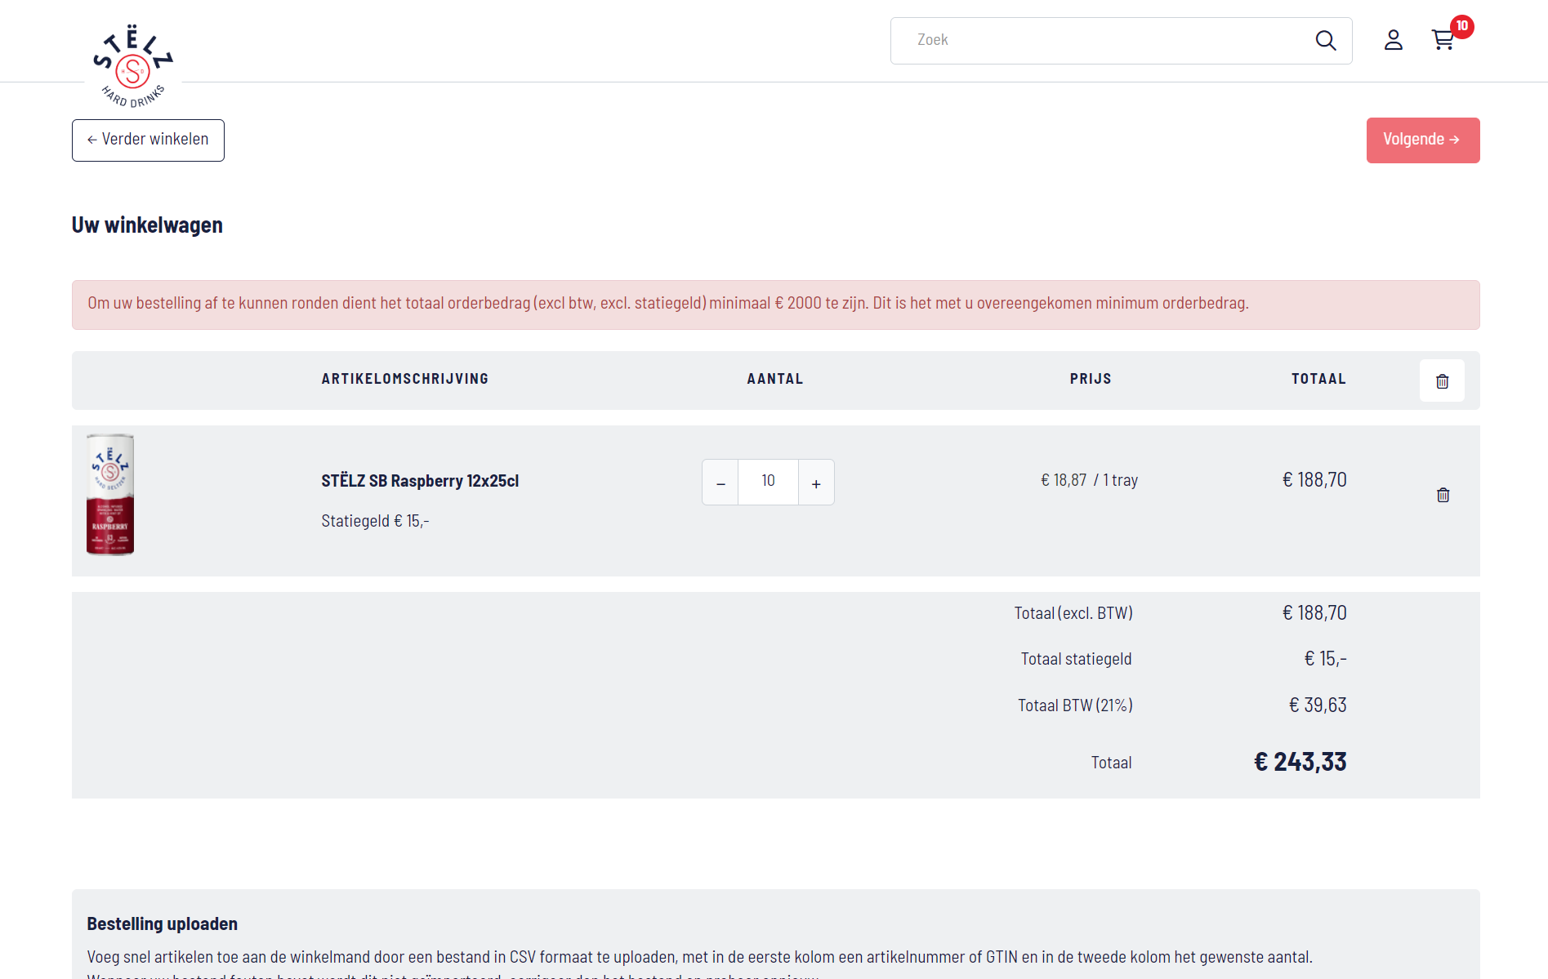Screen dimensions: 1548x979
Task: Click the Totaal BTW value € 39,63
Action: [1318, 705]
